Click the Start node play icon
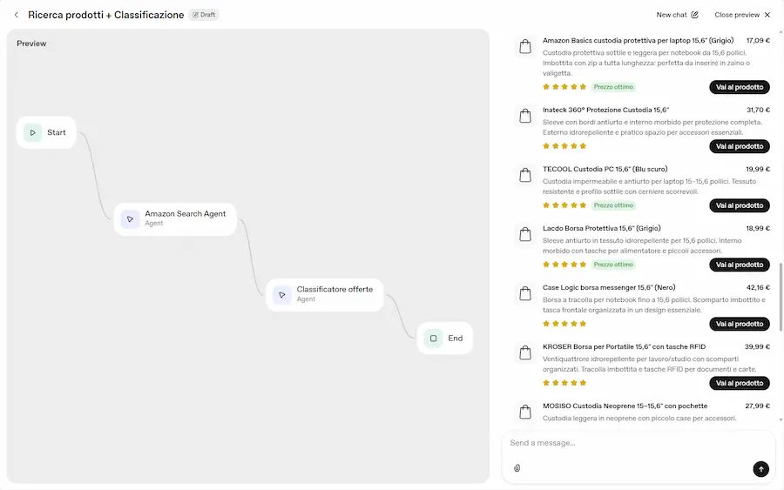 (33, 133)
